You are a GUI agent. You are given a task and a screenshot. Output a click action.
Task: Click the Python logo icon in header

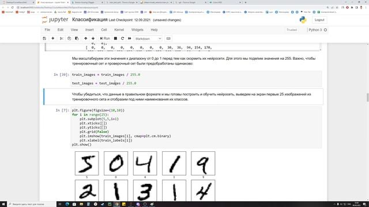tap(303, 20)
